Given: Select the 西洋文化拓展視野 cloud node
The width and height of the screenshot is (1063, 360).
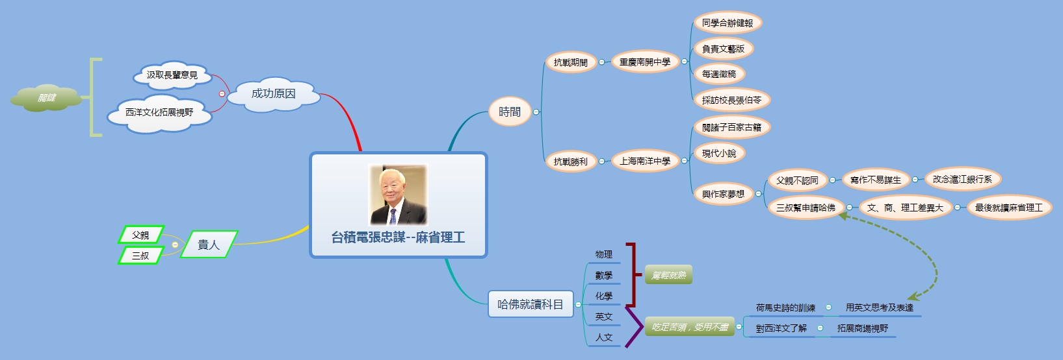Looking at the screenshot, I should (x=159, y=113).
